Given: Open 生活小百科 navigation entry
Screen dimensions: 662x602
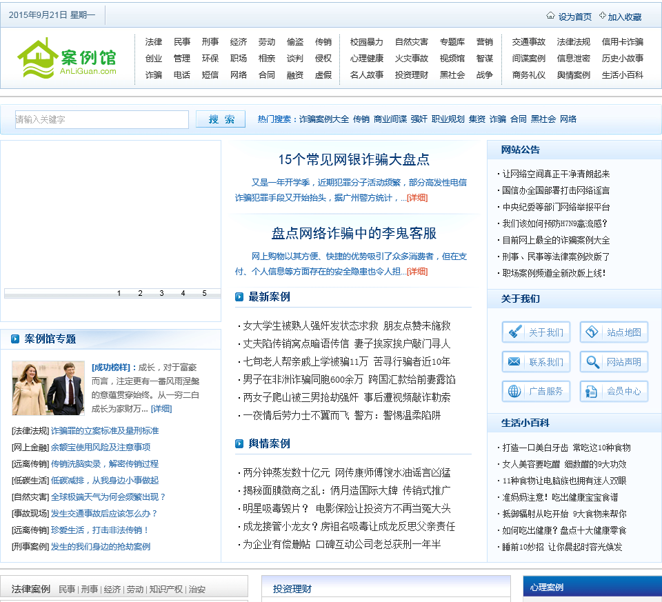Looking at the screenshot, I should (x=622, y=74).
